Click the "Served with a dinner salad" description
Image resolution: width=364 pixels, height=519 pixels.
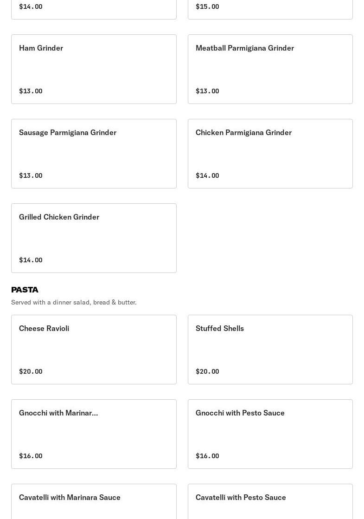pyautogui.click(x=74, y=302)
